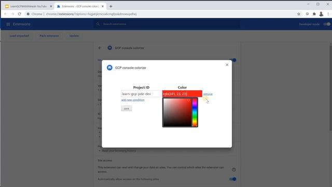Open the Extensions hamburger menu
The width and height of the screenshot is (332, 187).
tap(8, 24)
